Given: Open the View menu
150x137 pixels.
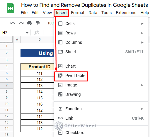Looking at the screenshot, I should tap(47, 13).
